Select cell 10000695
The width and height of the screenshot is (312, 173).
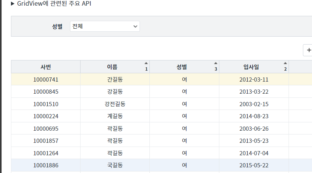46,129
